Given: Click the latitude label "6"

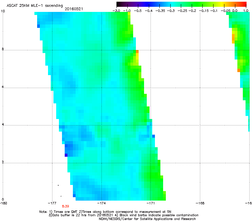Looking at the screenshot, I should click(x=3, y=87).
